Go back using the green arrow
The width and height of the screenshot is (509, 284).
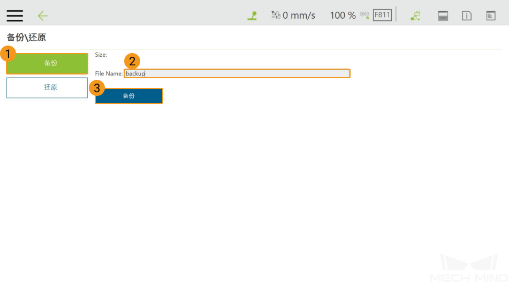43,16
